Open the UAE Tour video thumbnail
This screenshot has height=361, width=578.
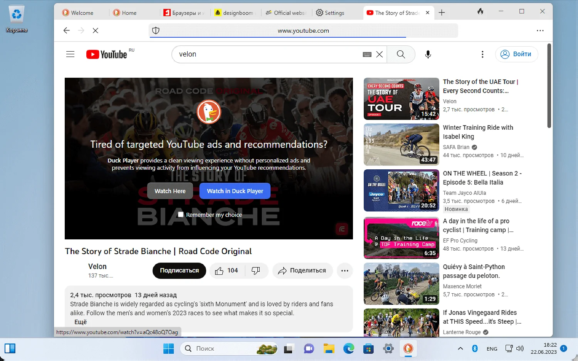[401, 99]
